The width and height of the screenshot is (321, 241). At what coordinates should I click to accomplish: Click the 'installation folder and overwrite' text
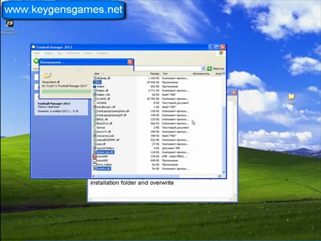(132, 183)
